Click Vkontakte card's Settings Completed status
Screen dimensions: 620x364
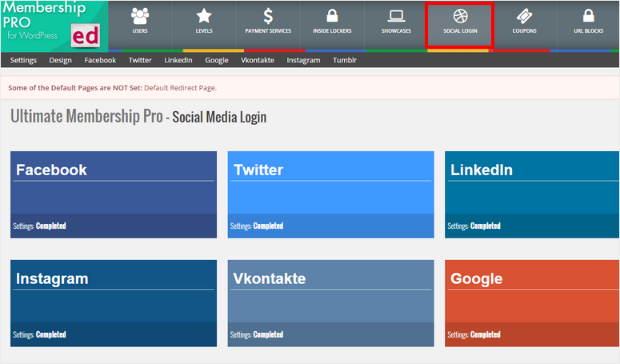[x=257, y=334]
